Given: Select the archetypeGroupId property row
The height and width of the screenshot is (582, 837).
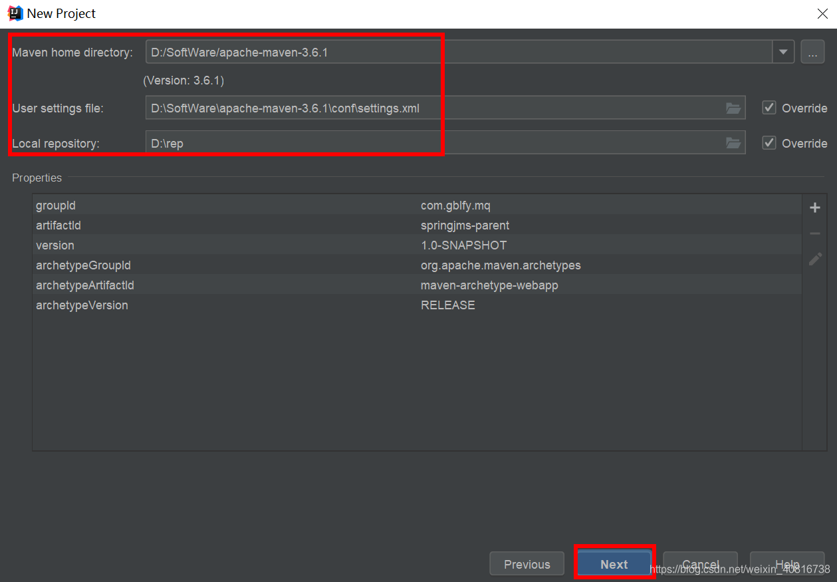Looking at the screenshot, I should click(417, 265).
